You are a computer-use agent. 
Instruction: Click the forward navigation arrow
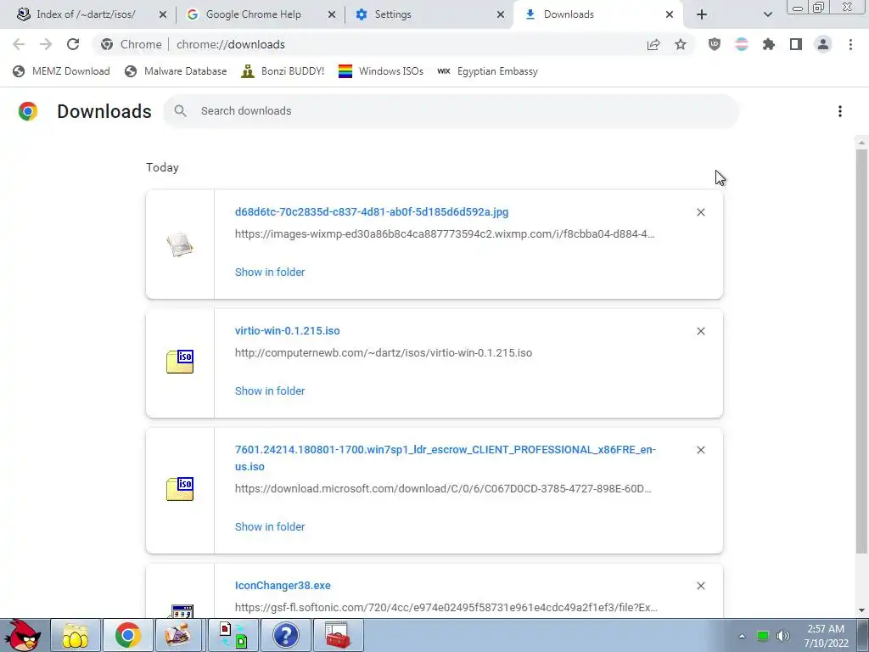coord(46,44)
